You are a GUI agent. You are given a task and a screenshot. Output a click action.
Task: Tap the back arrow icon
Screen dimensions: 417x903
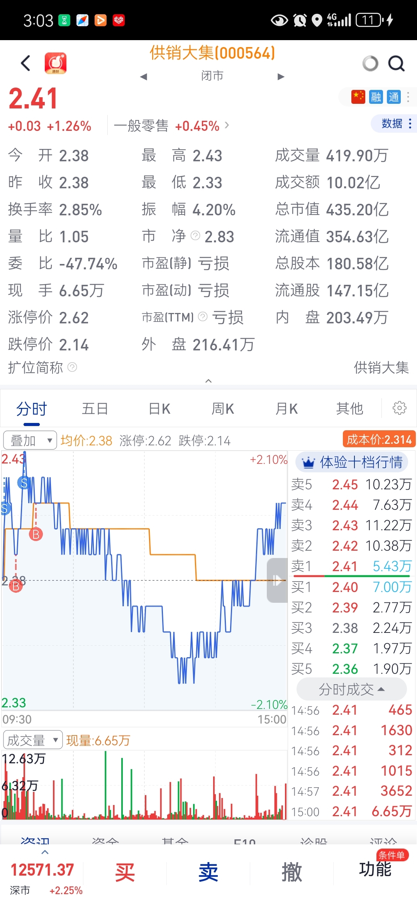click(x=25, y=63)
